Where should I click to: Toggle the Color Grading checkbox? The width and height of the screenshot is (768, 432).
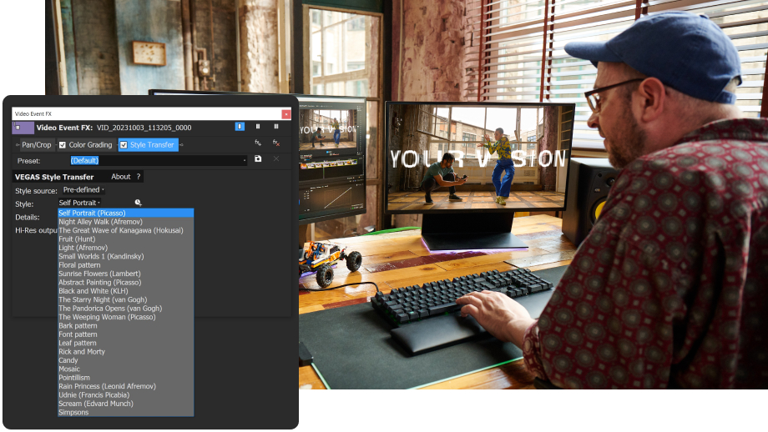coord(63,145)
